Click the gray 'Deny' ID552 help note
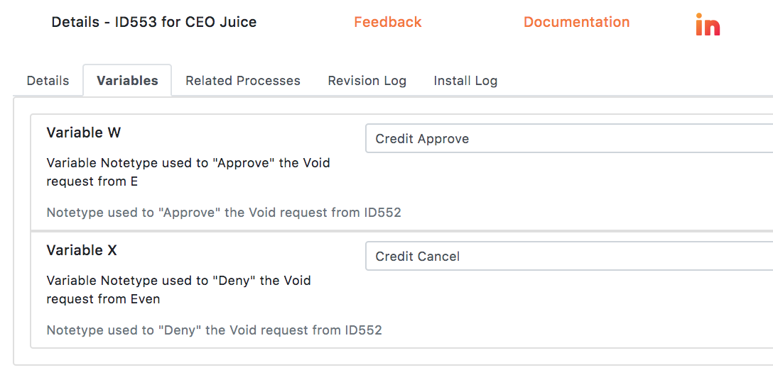This screenshot has width=773, height=387. point(214,330)
